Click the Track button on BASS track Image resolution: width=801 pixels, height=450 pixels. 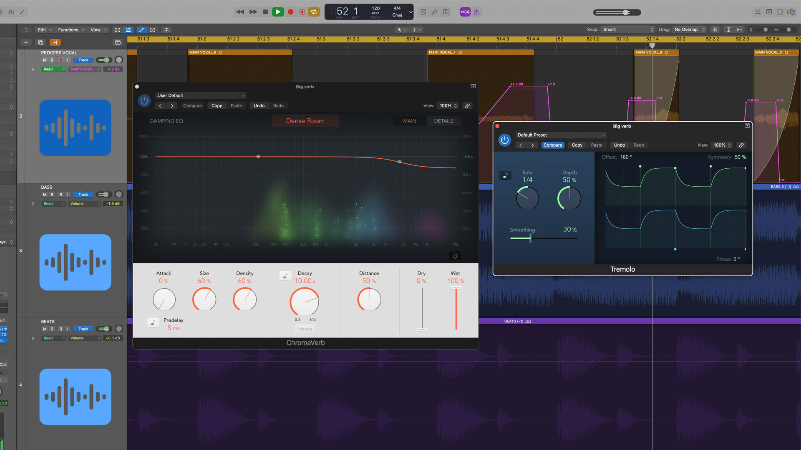[x=83, y=195]
